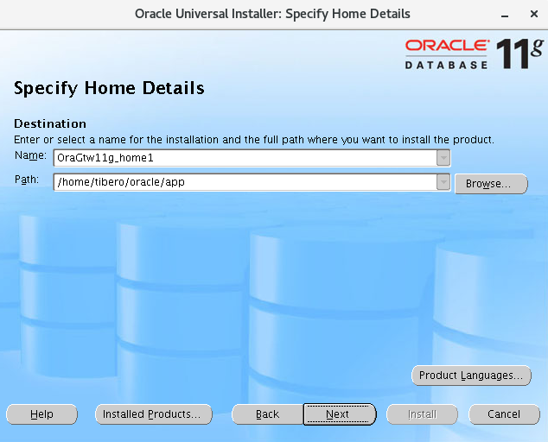Click the disabled Install button

point(422,414)
